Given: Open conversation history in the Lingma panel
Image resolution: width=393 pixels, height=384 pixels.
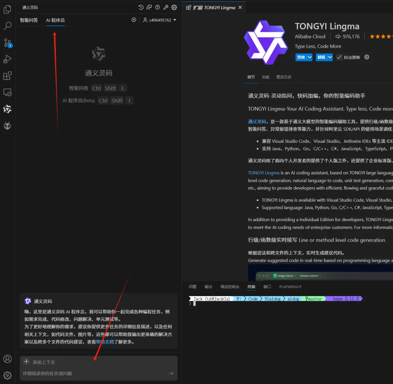Looking at the screenshot, I should coord(141,7).
